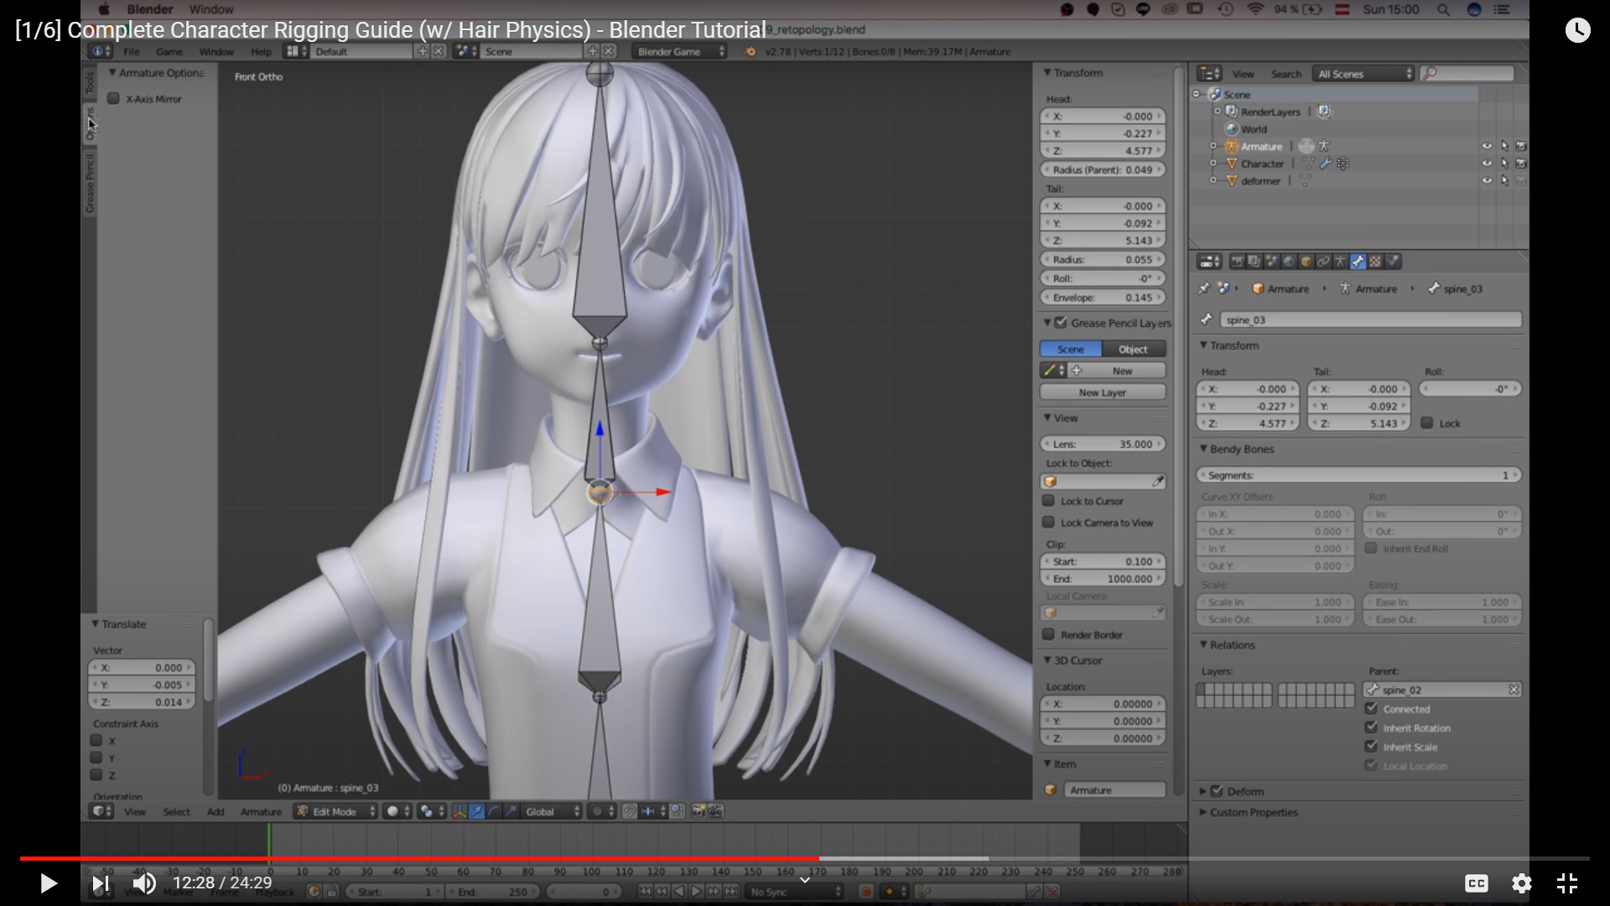Click the eyedropper in Lock to Object field
This screenshot has height=906, width=1610.
click(1158, 482)
